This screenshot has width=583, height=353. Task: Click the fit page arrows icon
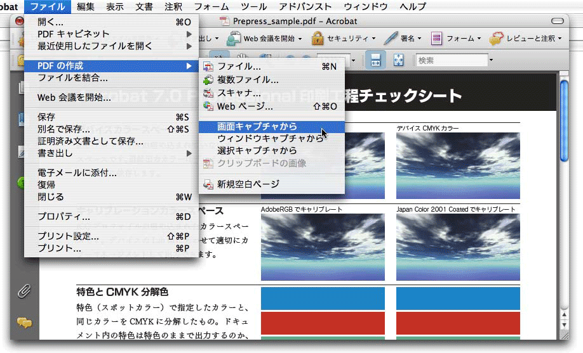398,60
